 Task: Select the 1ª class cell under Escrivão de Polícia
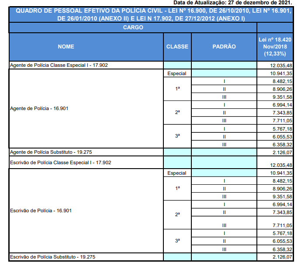177,188
